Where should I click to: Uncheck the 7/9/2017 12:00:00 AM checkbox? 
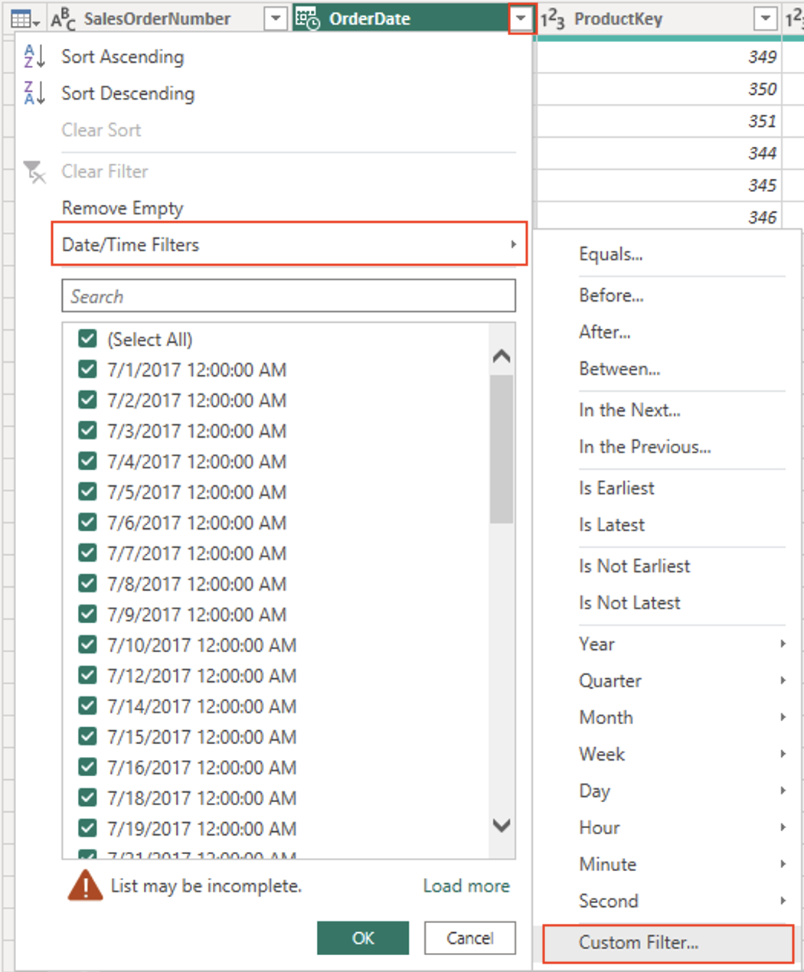point(88,614)
